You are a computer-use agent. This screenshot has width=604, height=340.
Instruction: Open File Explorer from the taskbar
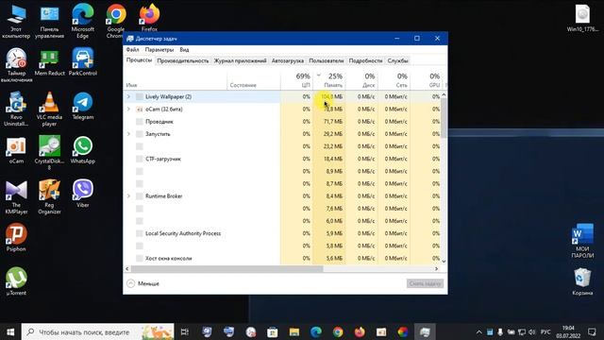point(294,331)
